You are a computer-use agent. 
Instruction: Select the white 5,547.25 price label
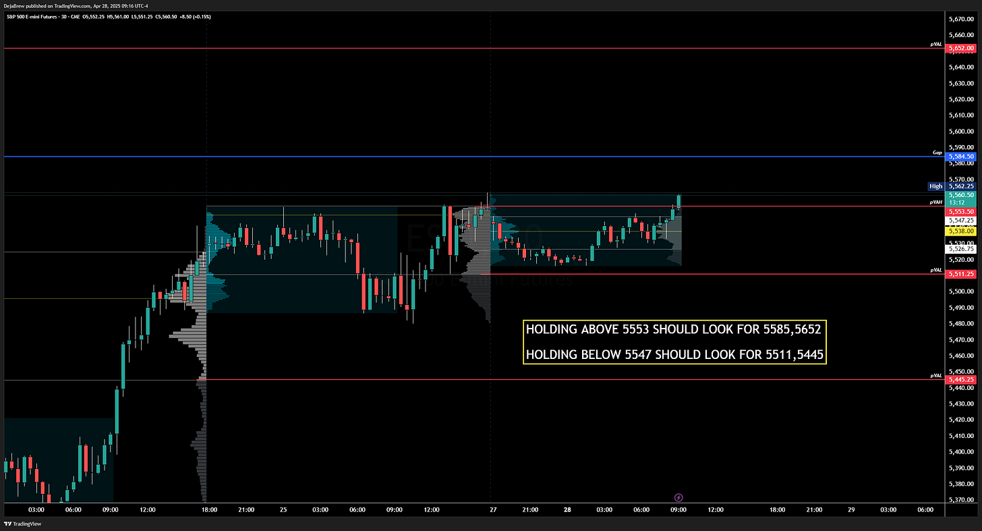coord(960,221)
